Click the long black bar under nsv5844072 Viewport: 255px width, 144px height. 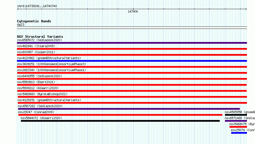click(120, 121)
